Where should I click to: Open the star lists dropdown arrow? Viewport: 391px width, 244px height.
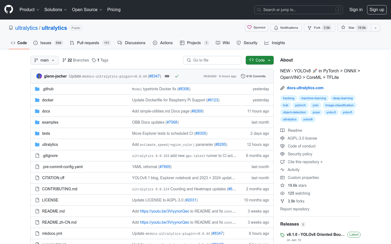coord(376,28)
